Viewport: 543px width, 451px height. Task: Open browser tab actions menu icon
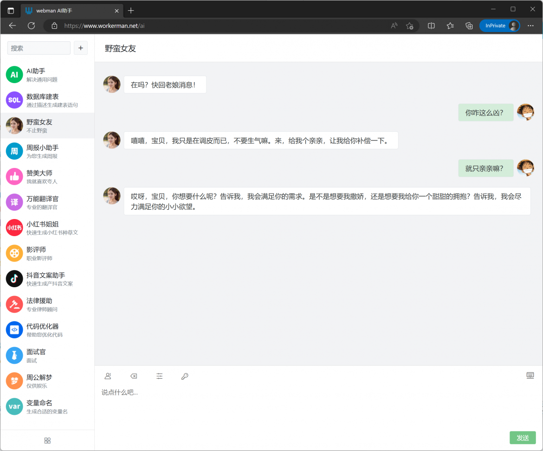(x=11, y=10)
